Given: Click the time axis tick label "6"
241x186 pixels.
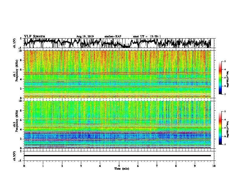Looking at the screenshot, I should pyautogui.click(x=138, y=166).
